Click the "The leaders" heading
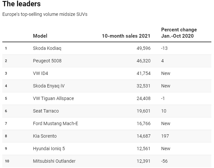Viewport: 214px width, 168px height. (21, 4)
